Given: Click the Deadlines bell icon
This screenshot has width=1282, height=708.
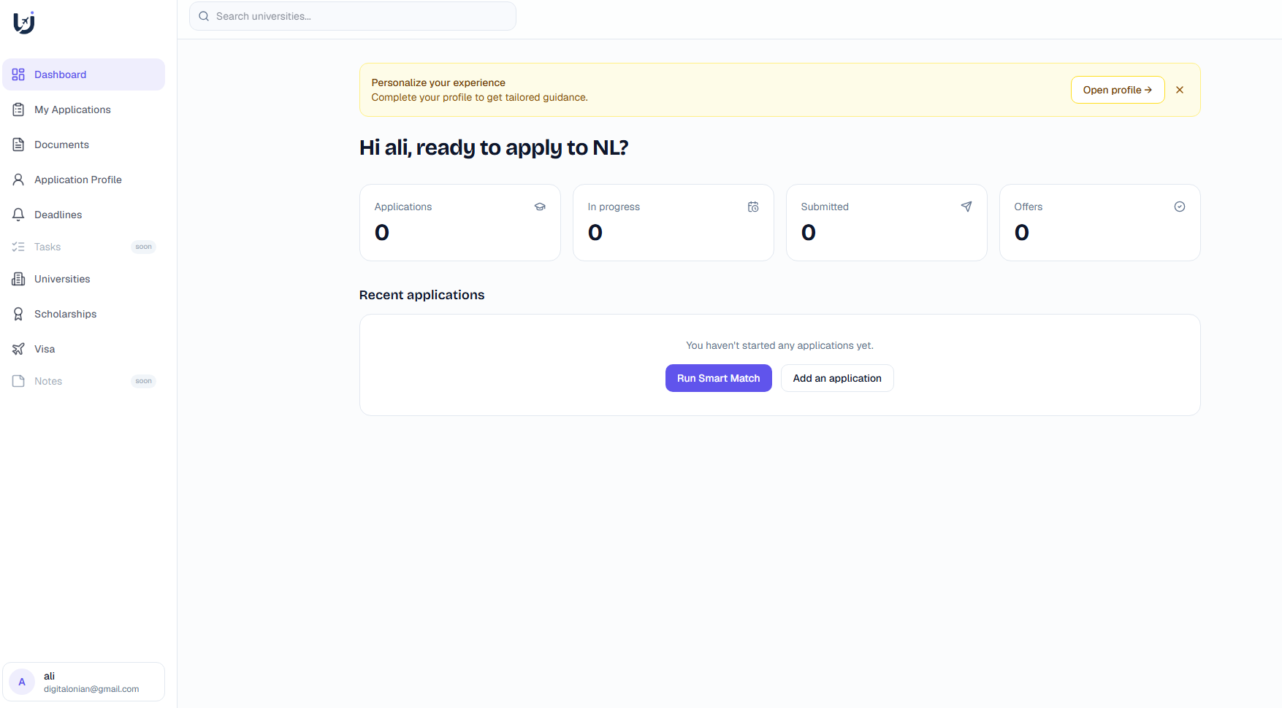Looking at the screenshot, I should tap(18, 215).
